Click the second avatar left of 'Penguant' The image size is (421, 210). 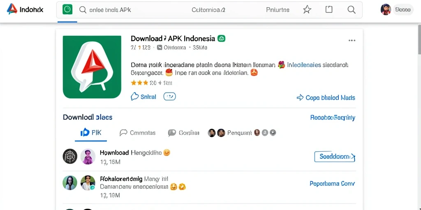pyautogui.click(x=221, y=133)
